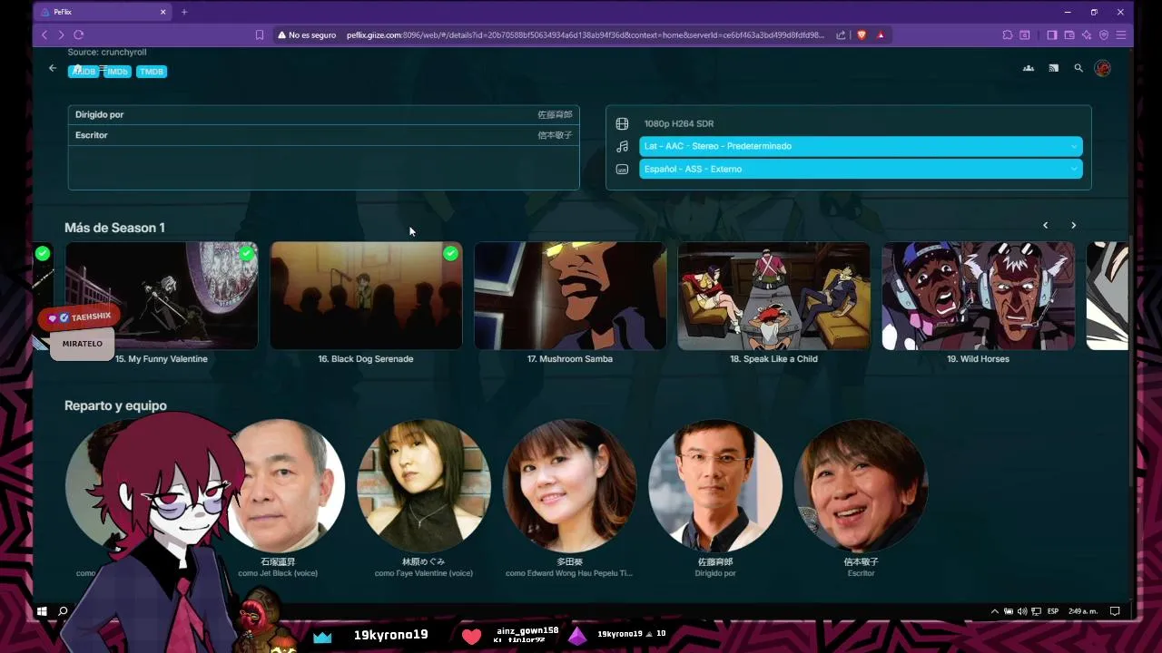This screenshot has height=653, width=1162.
Task: Click the next arrow of Más de Season 1
Action: tap(1073, 225)
